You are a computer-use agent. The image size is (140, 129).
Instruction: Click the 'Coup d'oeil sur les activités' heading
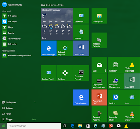(x=52, y=5)
